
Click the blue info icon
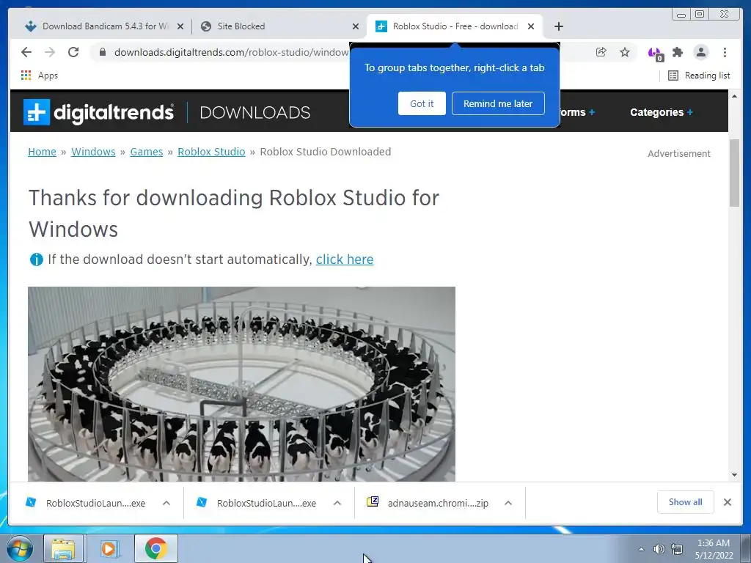37,260
